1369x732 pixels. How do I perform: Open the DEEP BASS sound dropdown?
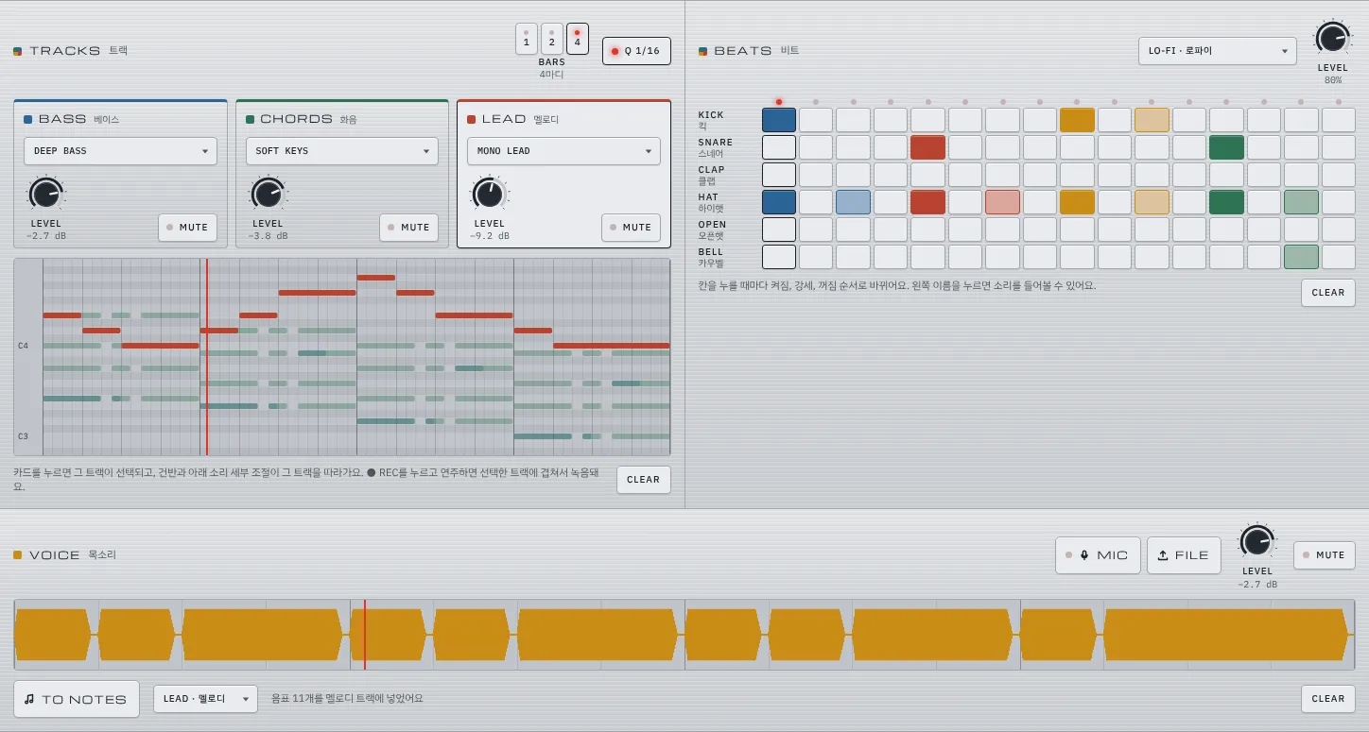pyautogui.click(x=120, y=151)
